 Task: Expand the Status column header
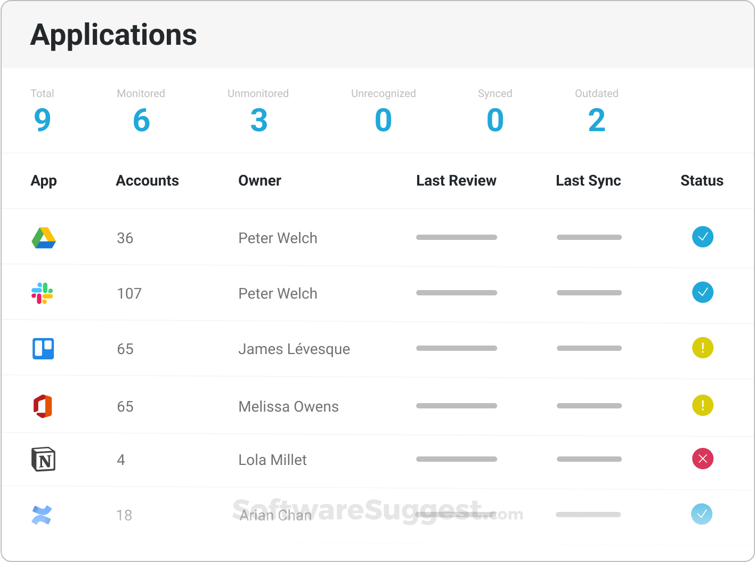pyautogui.click(x=702, y=181)
